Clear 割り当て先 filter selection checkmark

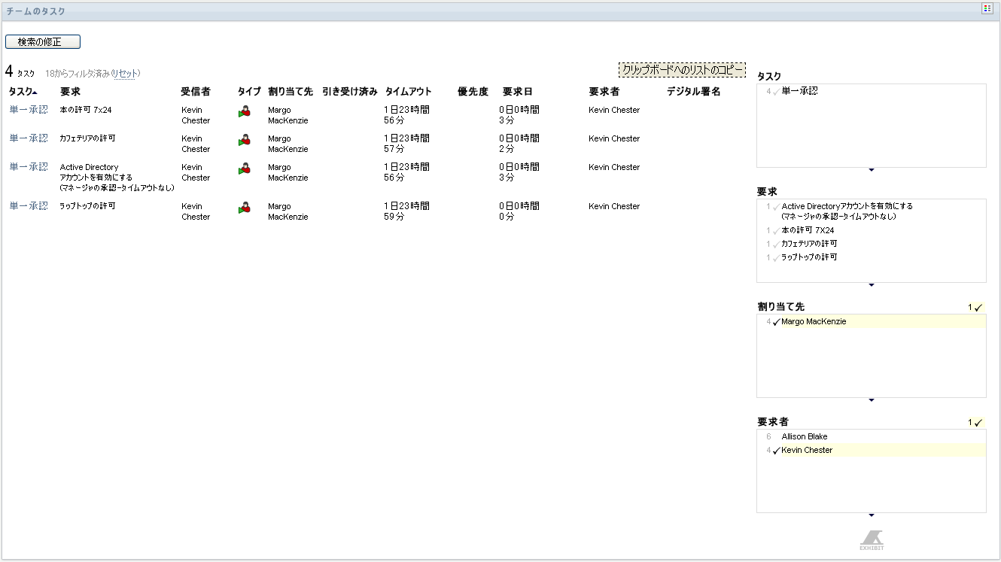pyautogui.click(x=976, y=307)
